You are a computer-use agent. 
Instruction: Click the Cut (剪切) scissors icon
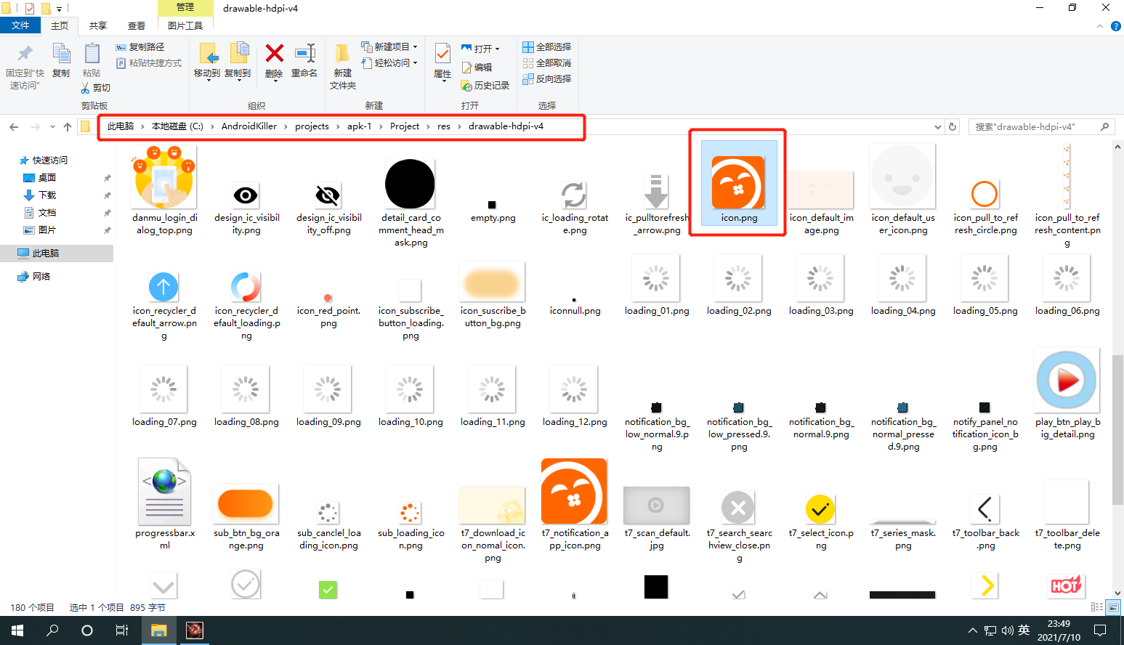pos(85,88)
